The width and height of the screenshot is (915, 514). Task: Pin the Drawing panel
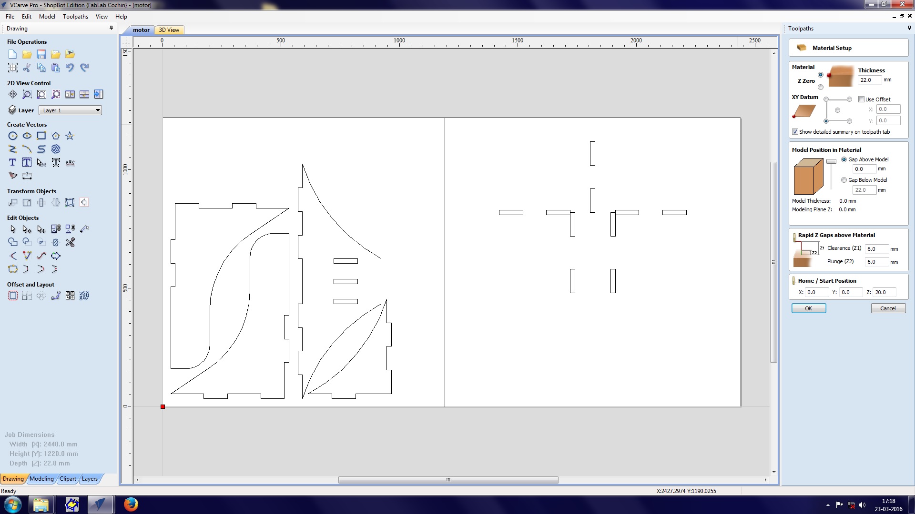[x=112, y=28]
